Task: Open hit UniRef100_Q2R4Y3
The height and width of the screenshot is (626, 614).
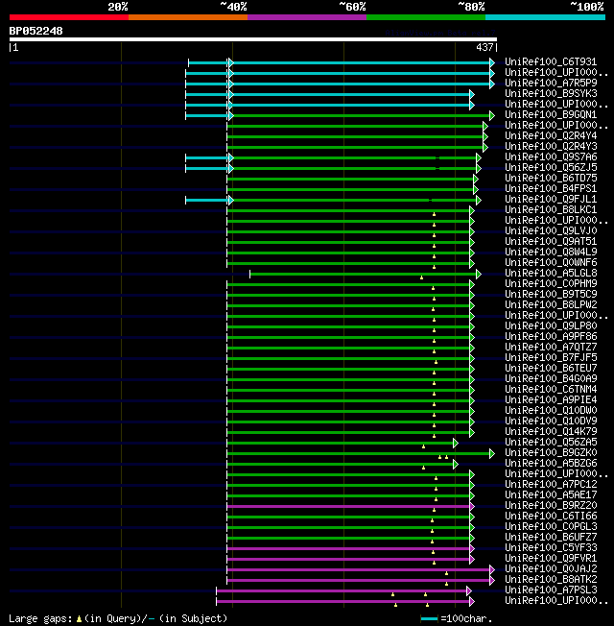Action: point(551,146)
